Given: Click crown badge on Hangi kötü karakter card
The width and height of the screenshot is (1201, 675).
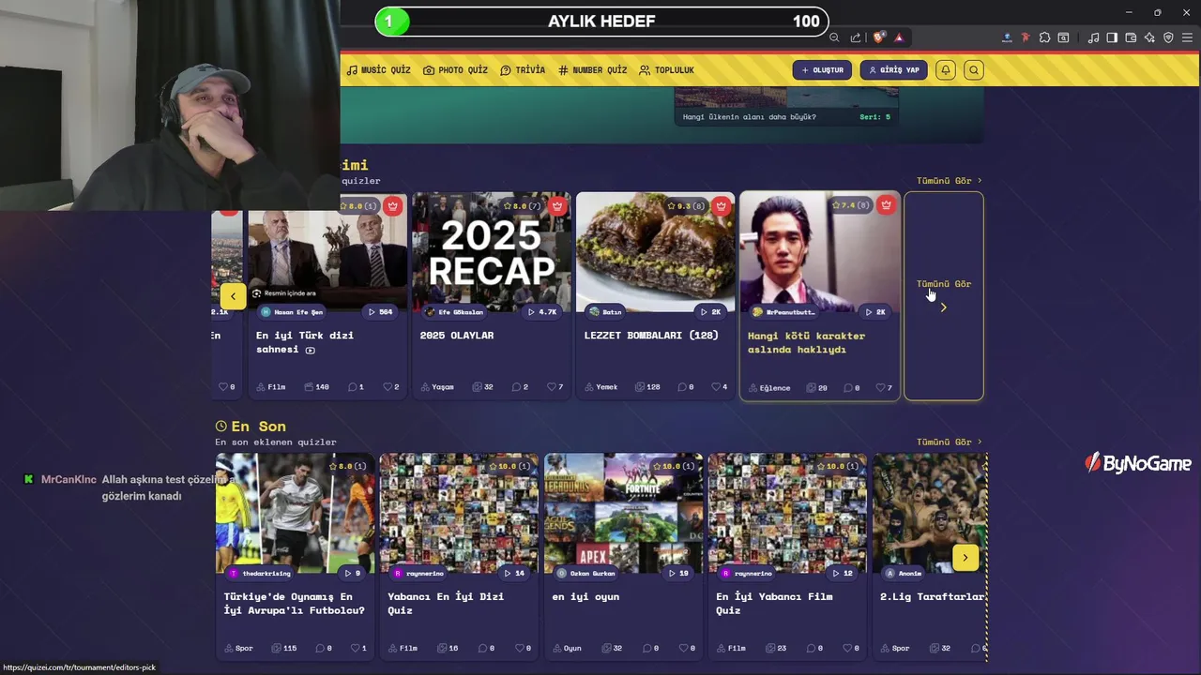Looking at the screenshot, I should (x=885, y=205).
